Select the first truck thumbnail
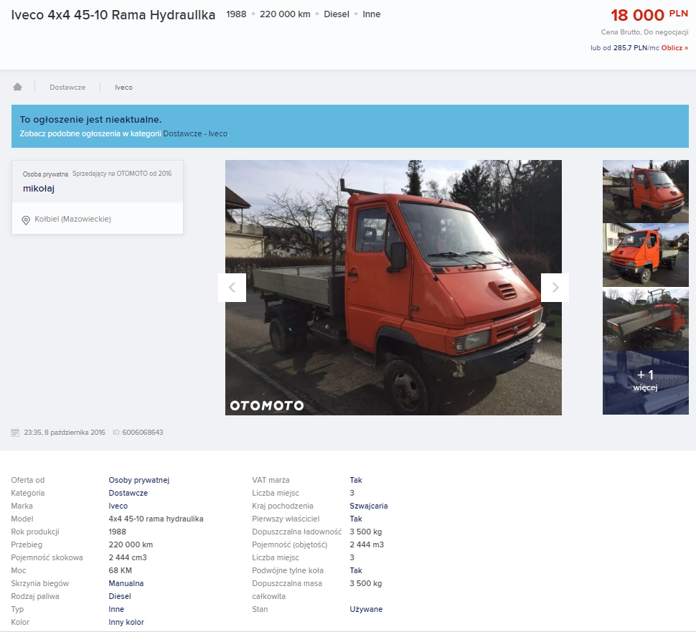Screen dimensions: 696x632 pos(645,191)
